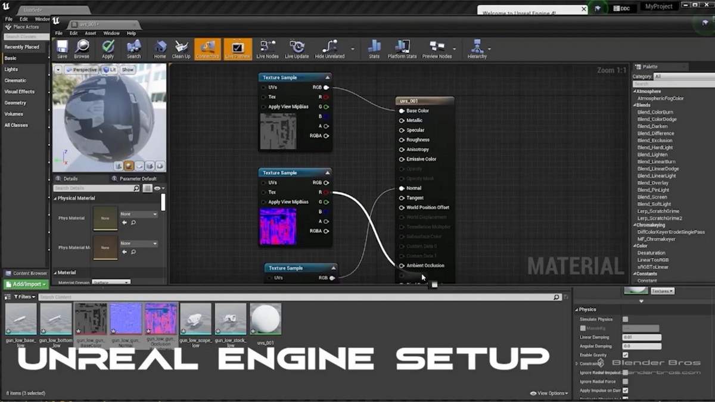Image resolution: width=715 pixels, height=402 pixels.
Task: Run Clean Up from the toolbar
Action: (x=181, y=49)
